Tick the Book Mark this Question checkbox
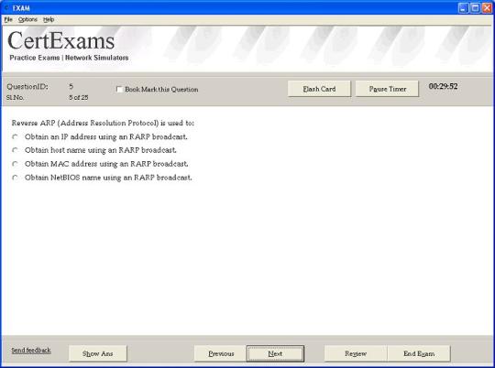Viewport: 495px width, 368px height. point(119,89)
